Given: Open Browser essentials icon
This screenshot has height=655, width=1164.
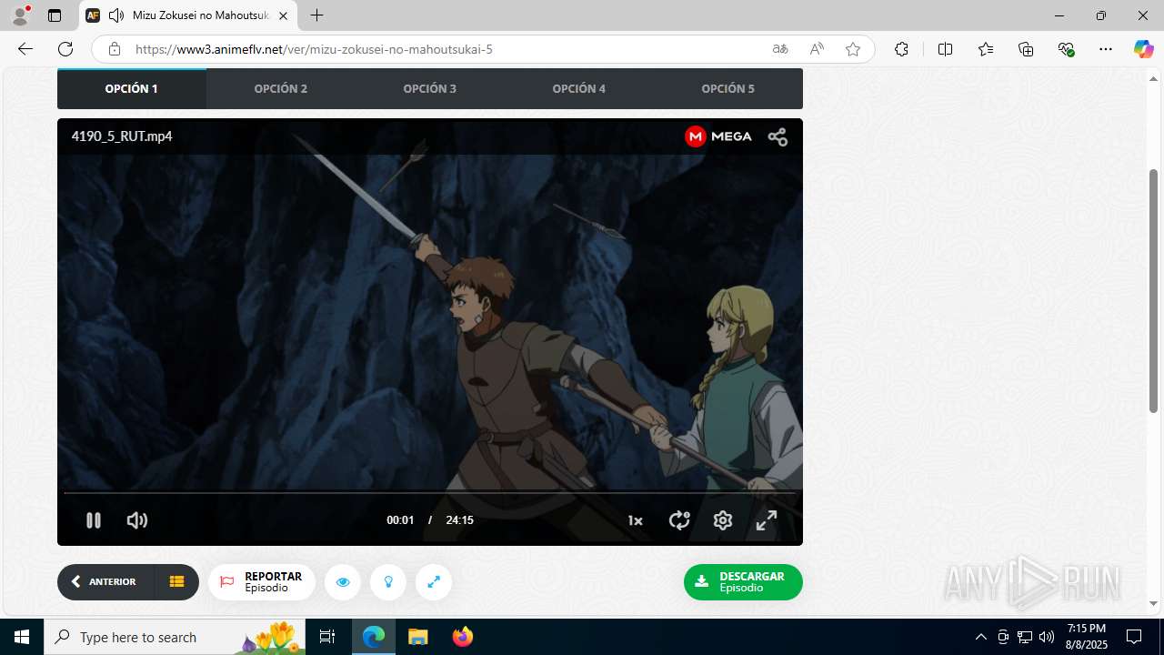Looking at the screenshot, I should [x=1067, y=49].
